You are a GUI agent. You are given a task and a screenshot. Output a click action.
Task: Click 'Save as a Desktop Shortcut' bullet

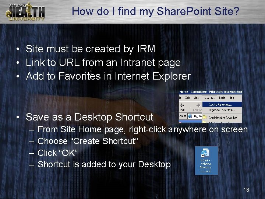coord(89,117)
